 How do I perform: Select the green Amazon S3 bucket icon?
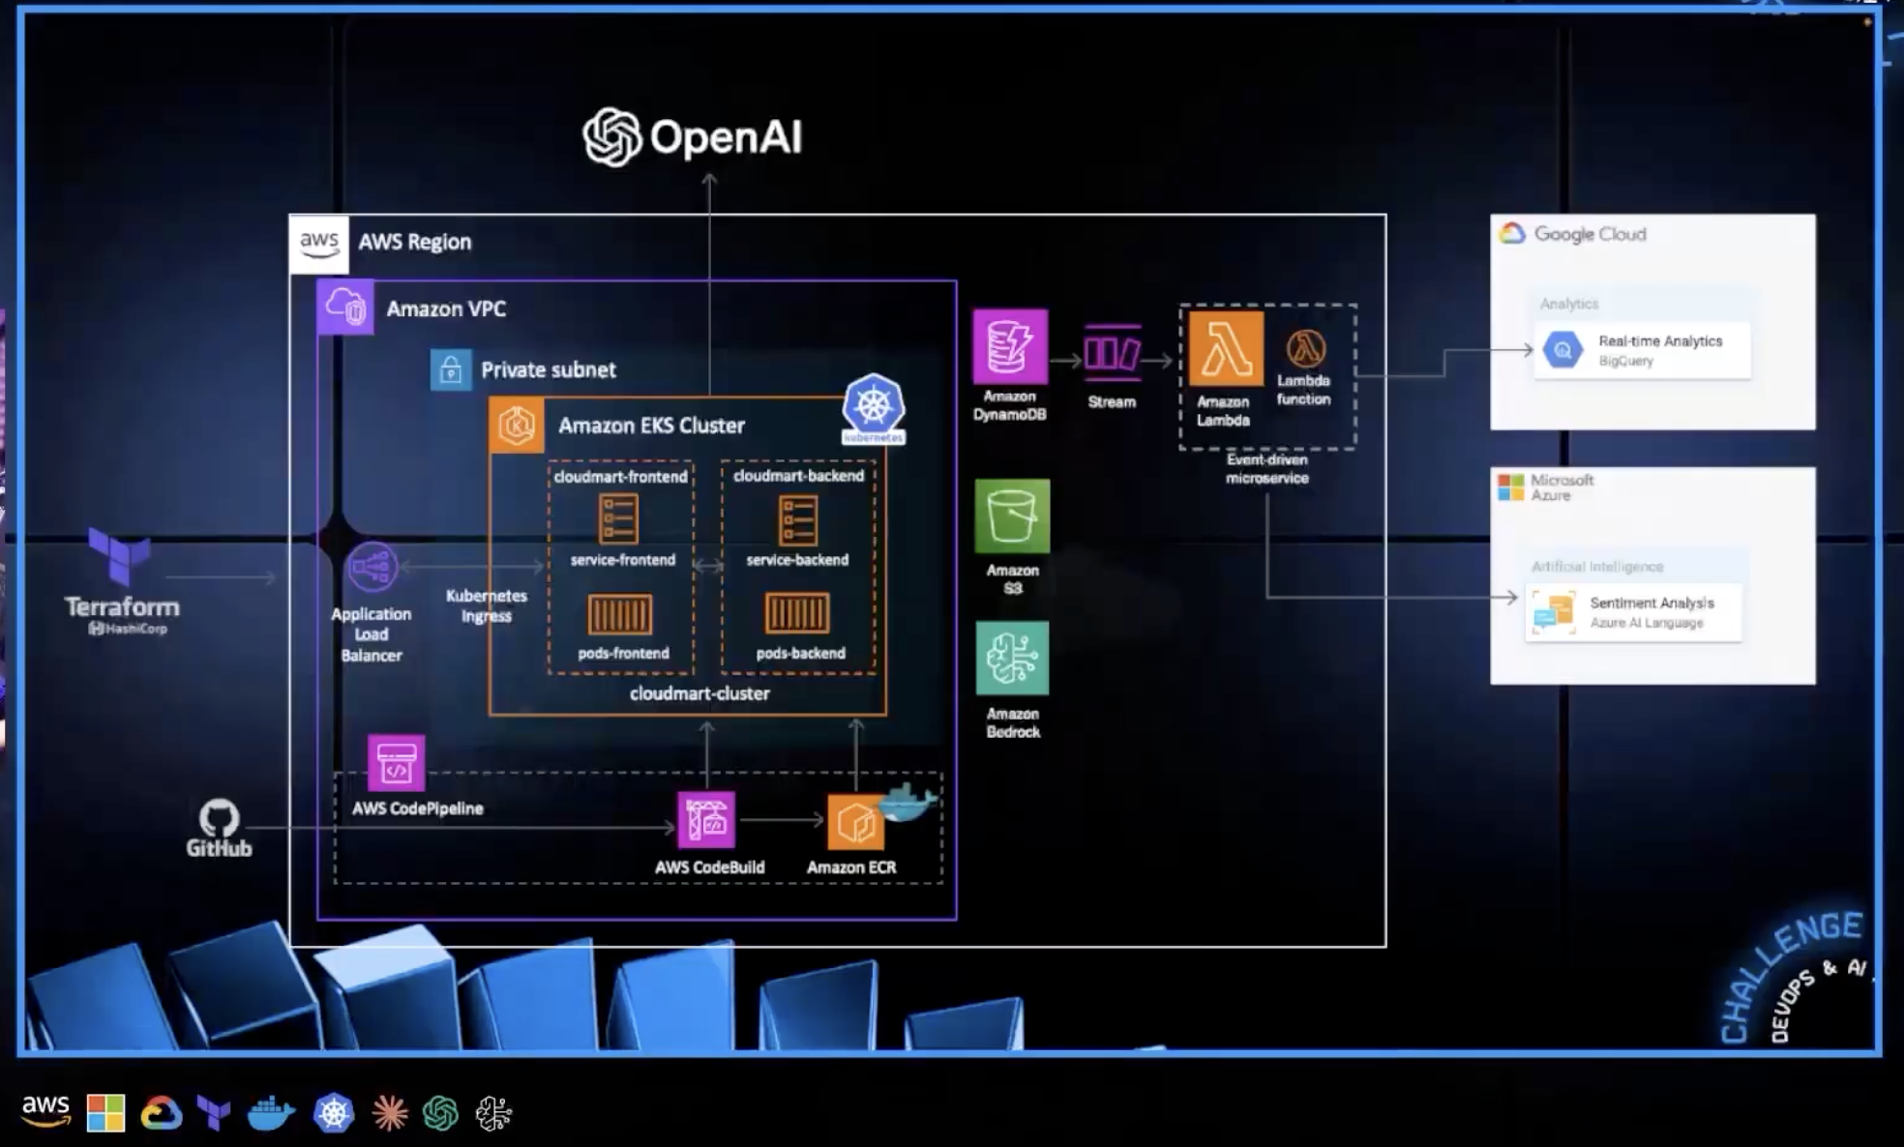coord(1012,516)
